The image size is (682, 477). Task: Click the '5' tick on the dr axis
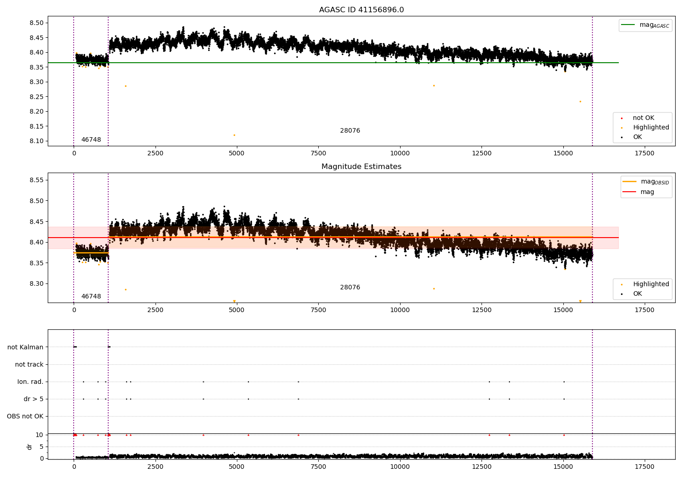42,447
